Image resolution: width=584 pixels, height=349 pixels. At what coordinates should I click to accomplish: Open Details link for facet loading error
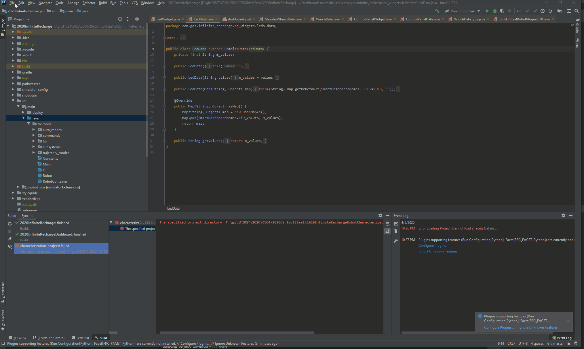pyautogui.click(x=491, y=228)
